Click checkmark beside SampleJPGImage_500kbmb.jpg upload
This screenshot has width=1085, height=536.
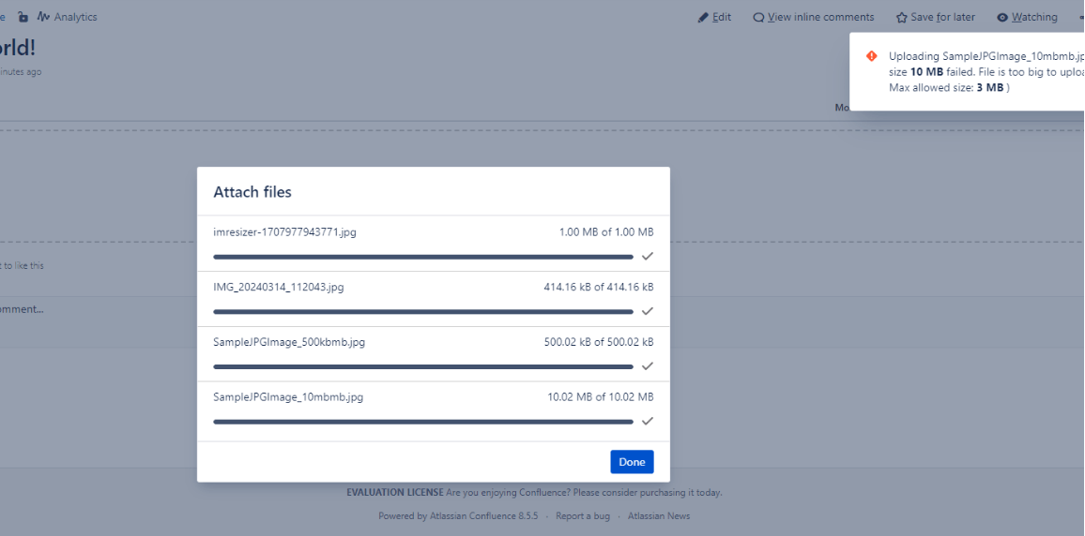[647, 366]
